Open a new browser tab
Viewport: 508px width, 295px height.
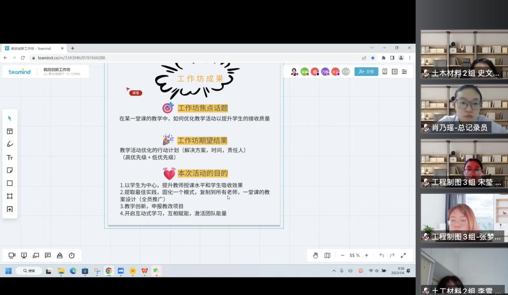pos(72,48)
